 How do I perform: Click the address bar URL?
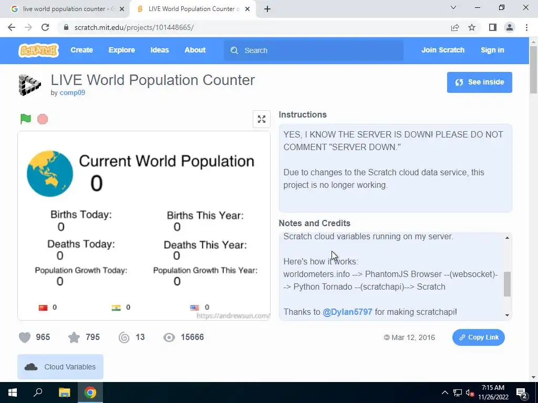pos(134,27)
